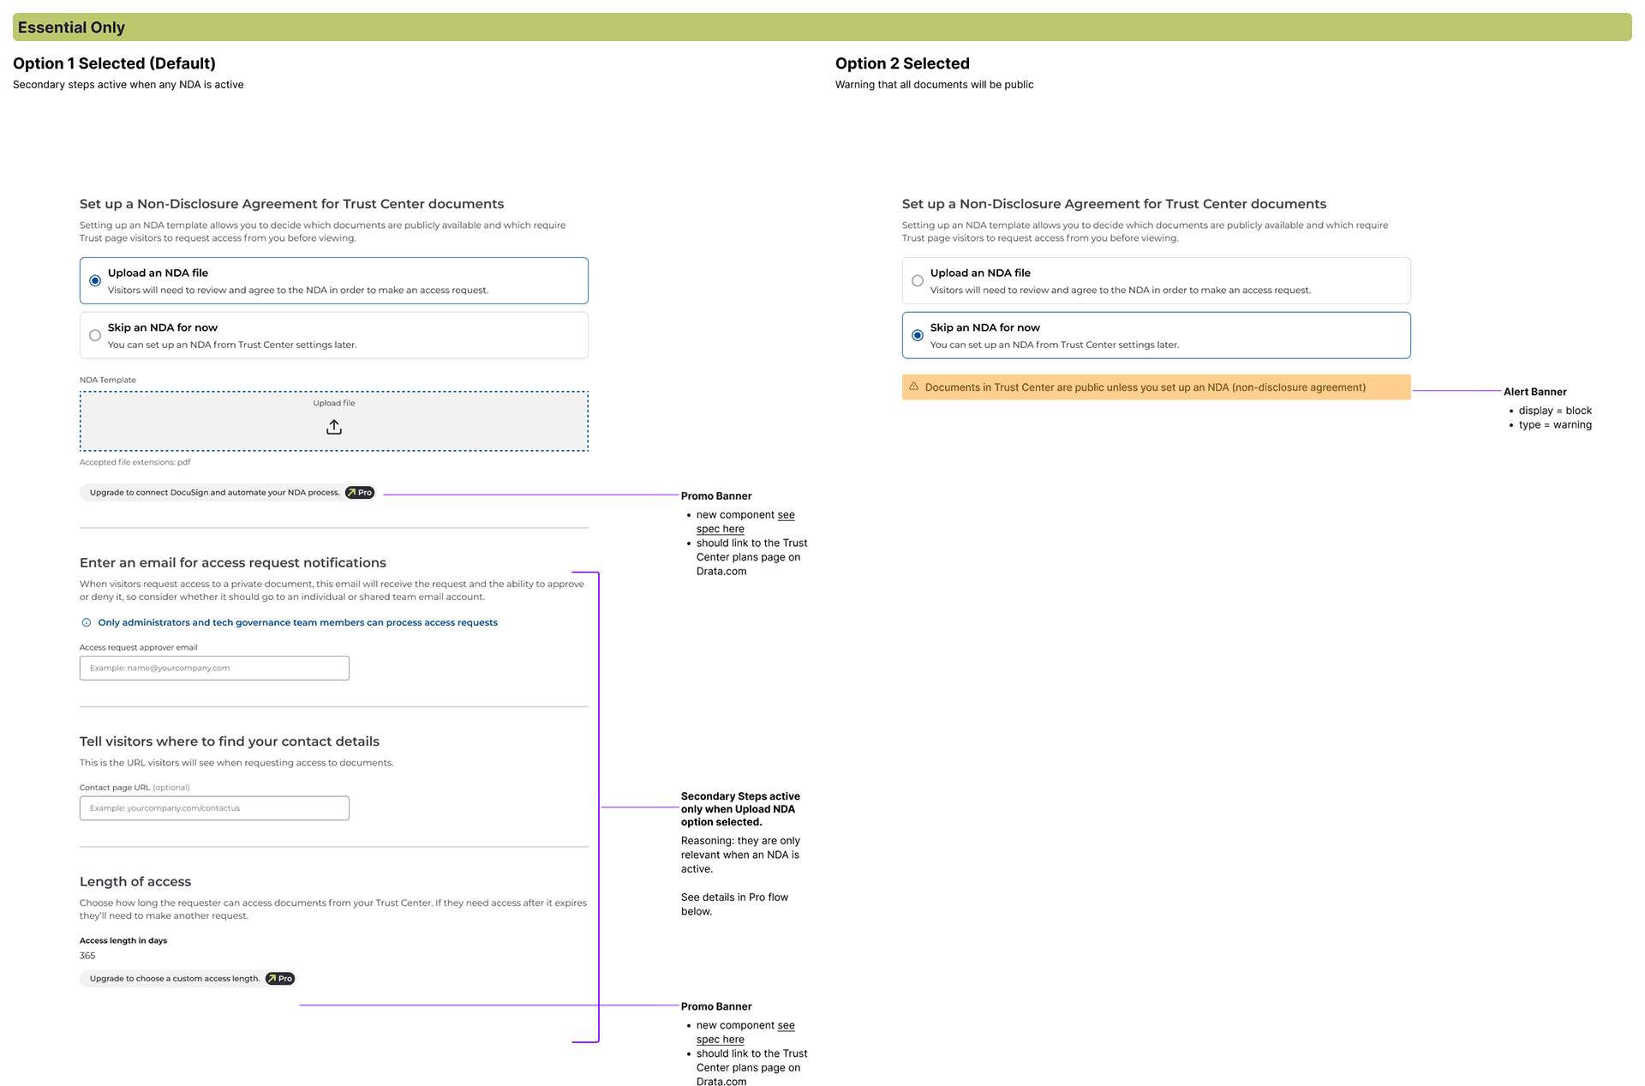
Task: Click 'Only administrators and tech governance' notice text
Action: [297, 623]
